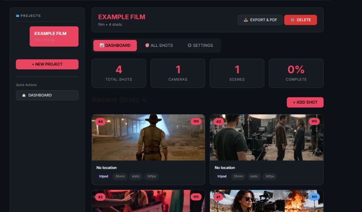Image resolution: width=362 pixels, height=212 pixels.
Task: Click the tripod tag on shot #4
Action: 103,177
